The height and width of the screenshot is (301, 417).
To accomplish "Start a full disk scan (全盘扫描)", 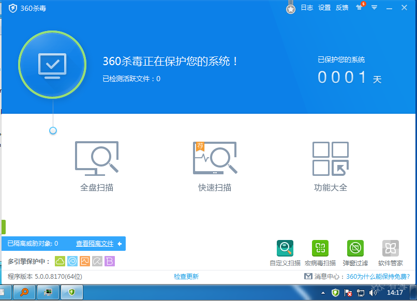I will 97,166.
